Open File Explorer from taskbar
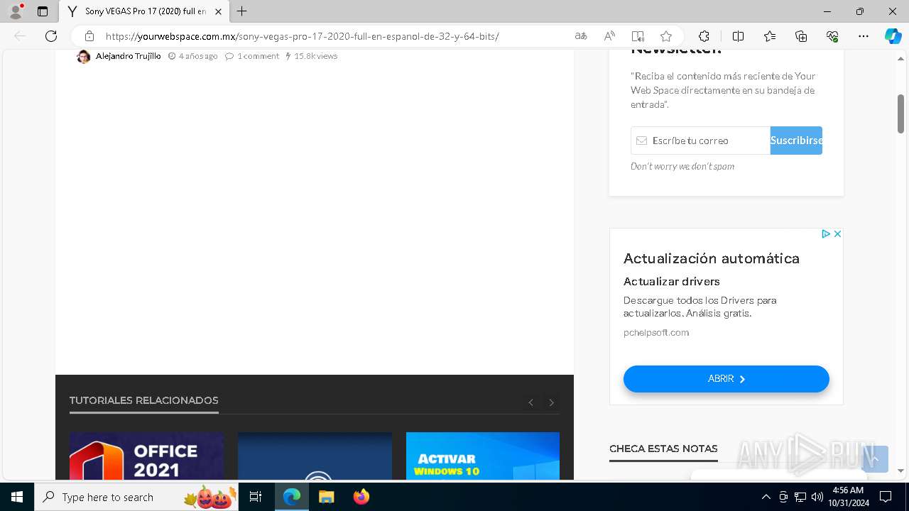This screenshot has width=909, height=511. tap(326, 497)
